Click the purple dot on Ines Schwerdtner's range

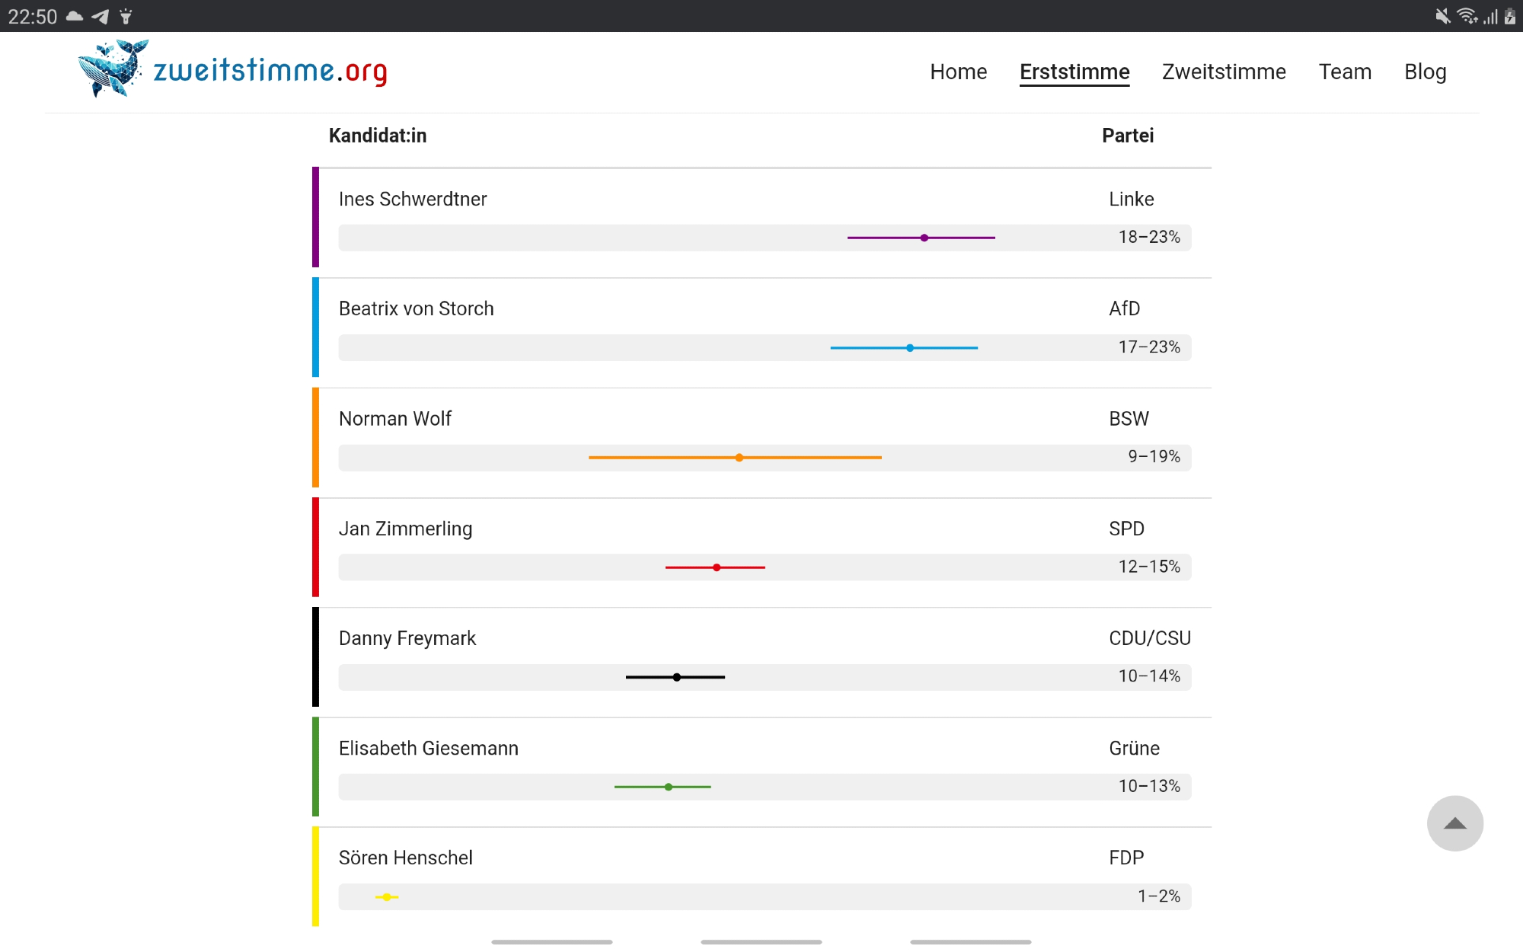(x=924, y=238)
